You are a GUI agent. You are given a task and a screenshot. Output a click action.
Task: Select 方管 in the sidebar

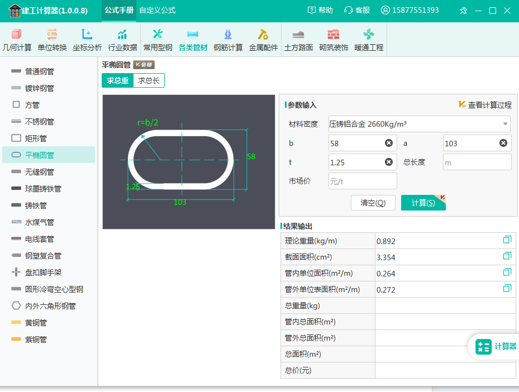(x=49, y=105)
